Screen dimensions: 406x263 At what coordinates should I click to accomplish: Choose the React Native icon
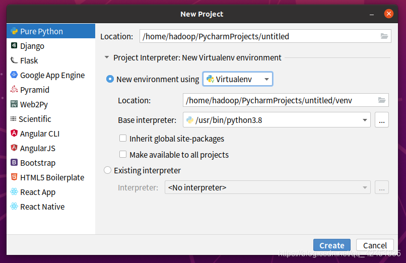(14, 206)
